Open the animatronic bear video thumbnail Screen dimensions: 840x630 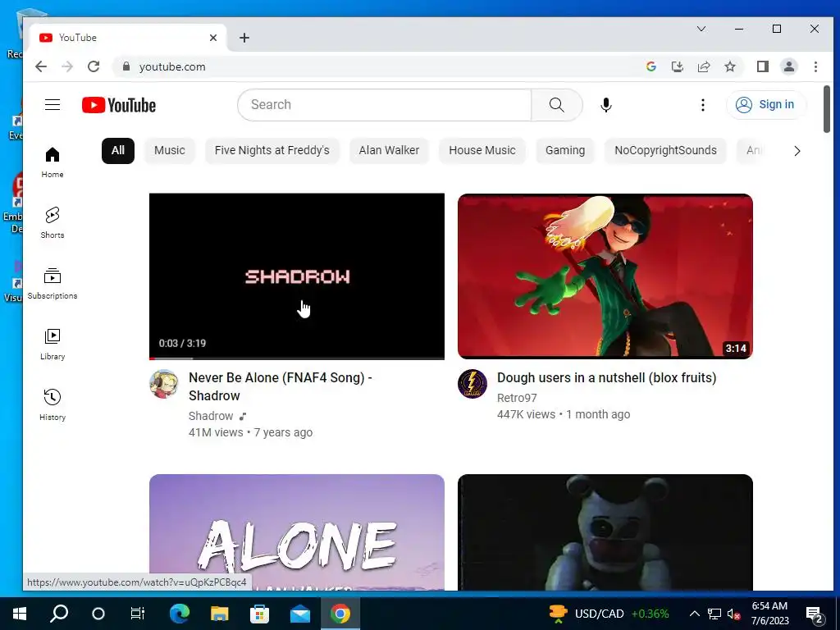coord(605,532)
